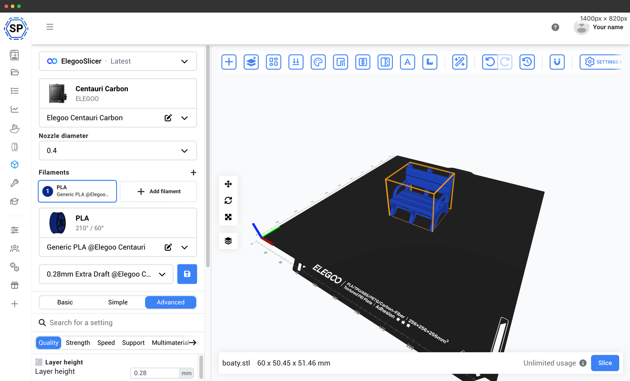Open the 0.28mm Extra Draft profile dropdown
630x381 pixels.
(x=106, y=274)
